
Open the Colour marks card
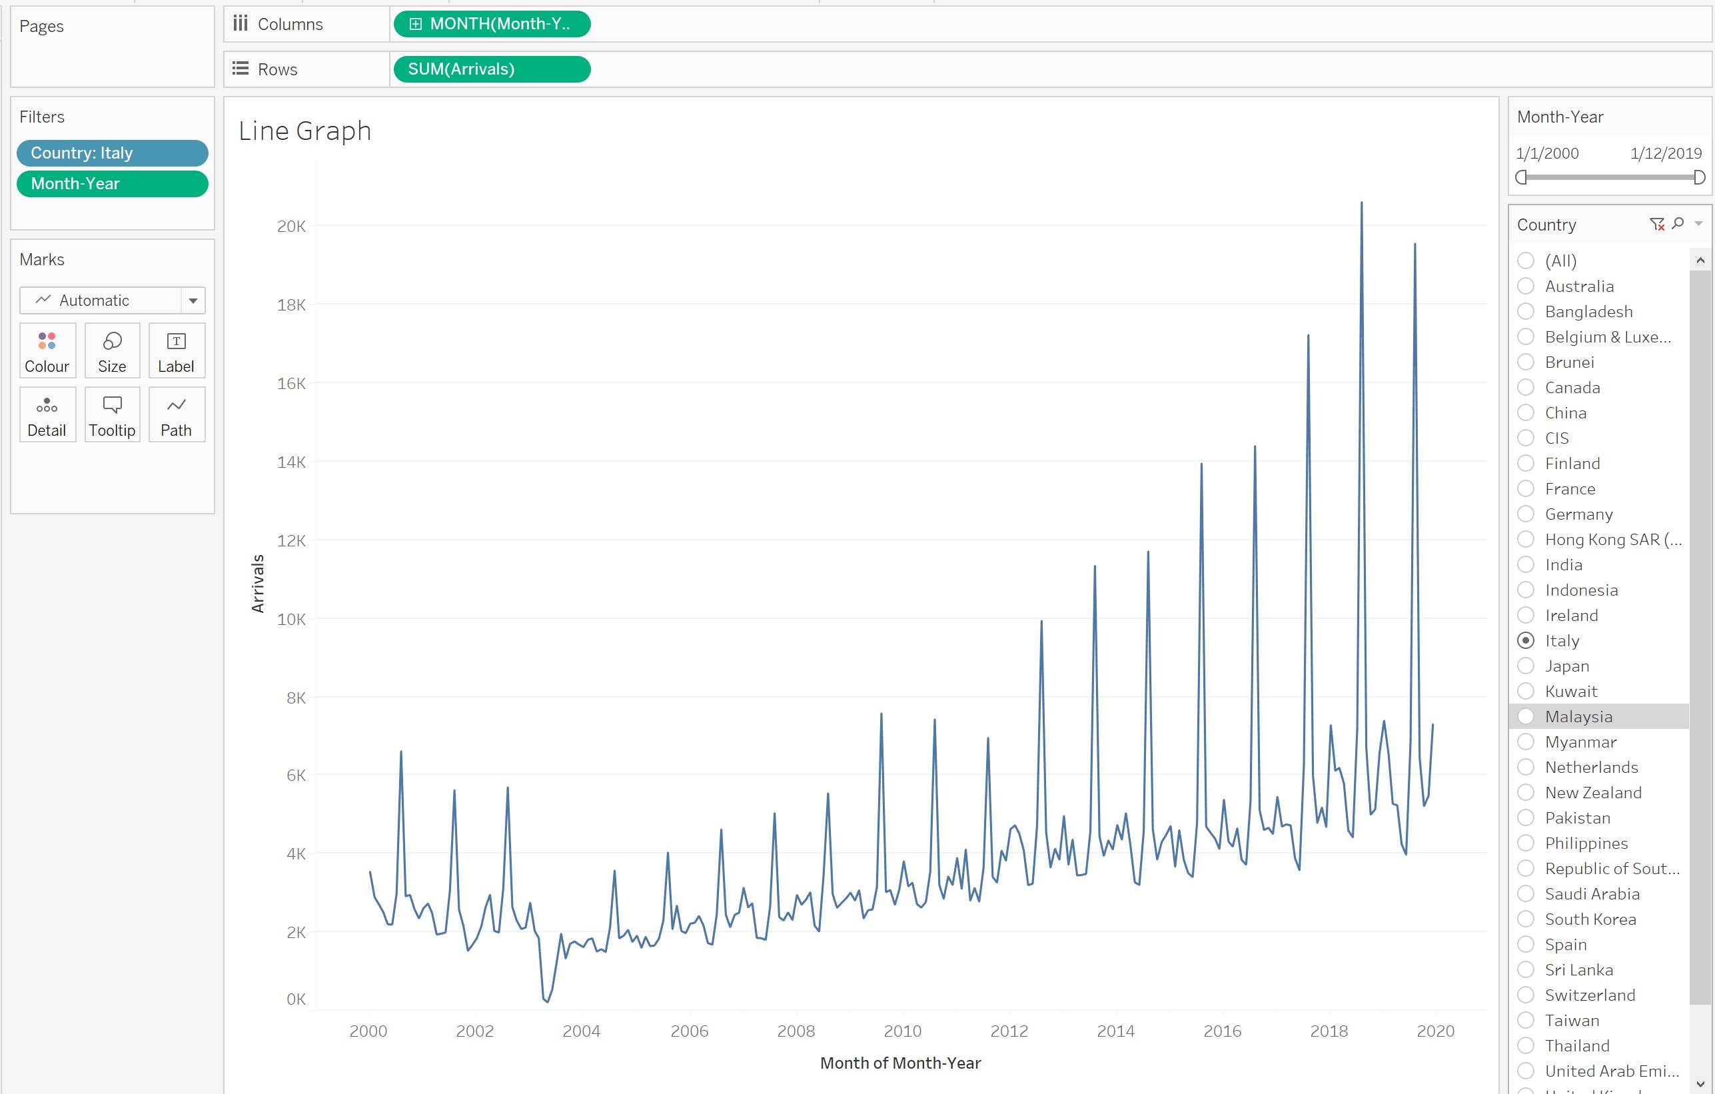point(47,350)
